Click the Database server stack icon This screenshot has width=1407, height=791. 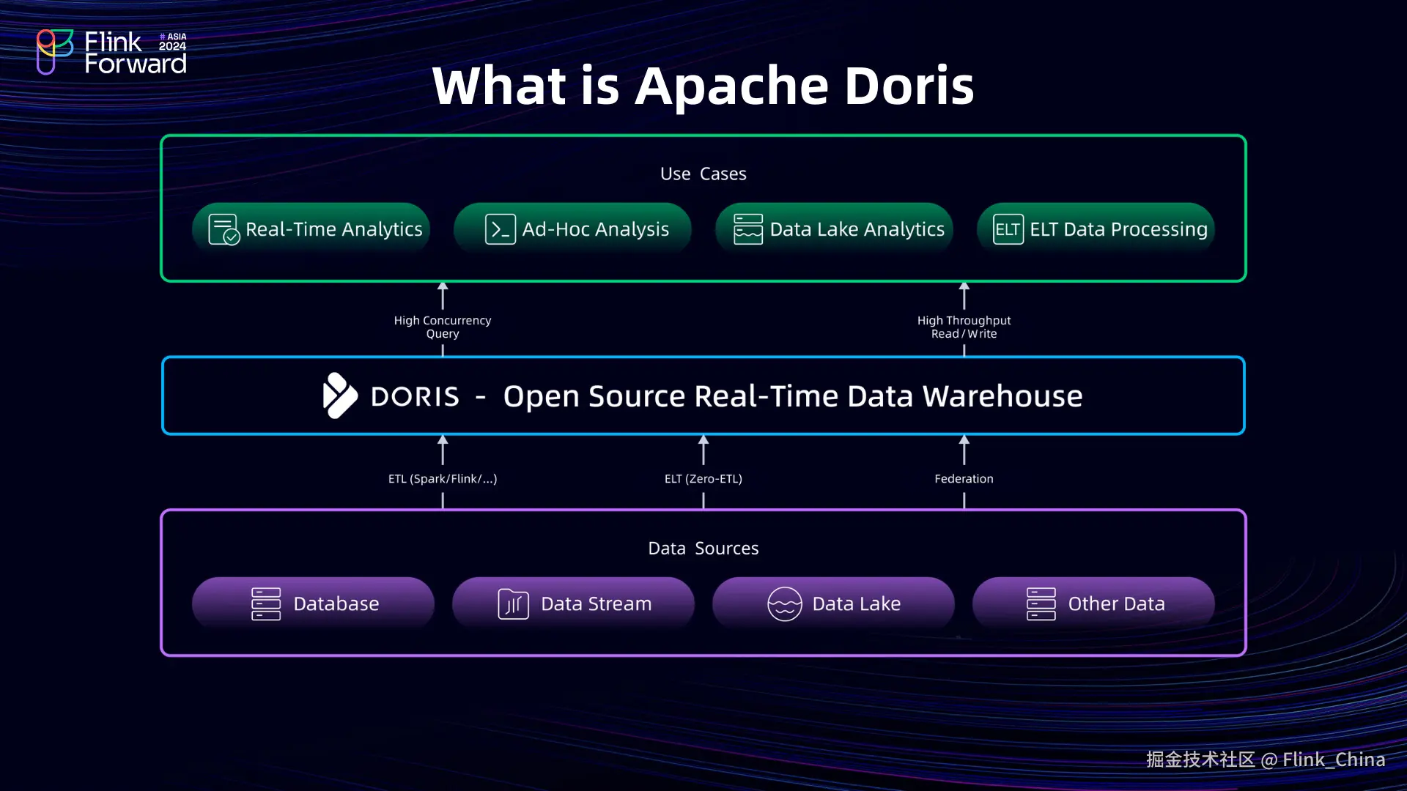click(x=266, y=604)
